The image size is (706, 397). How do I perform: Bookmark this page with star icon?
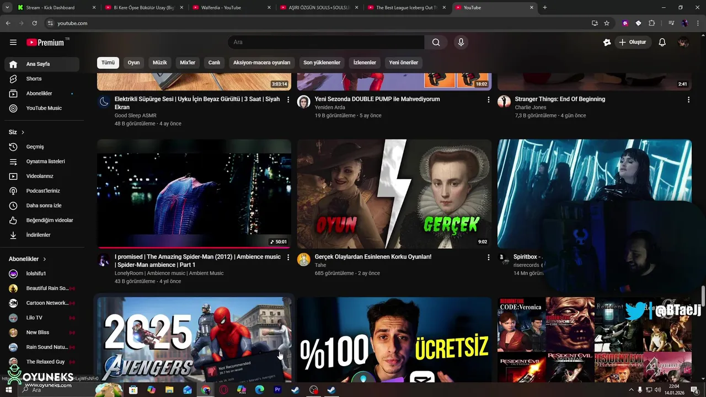click(607, 23)
